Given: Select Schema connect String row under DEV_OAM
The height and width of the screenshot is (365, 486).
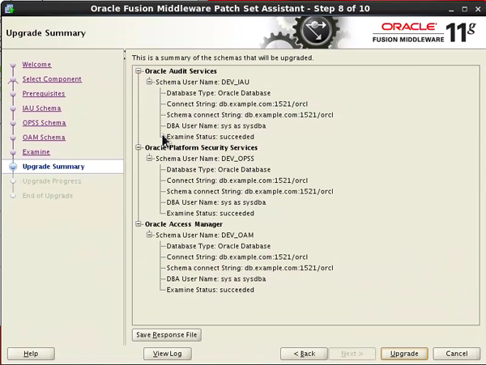Looking at the screenshot, I should (x=249, y=268).
